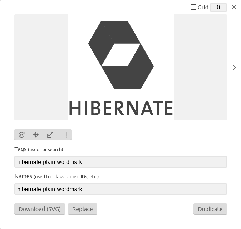241x229 pixels.
Task: Click the Hibernate logo preview
Action: [x=121, y=67]
